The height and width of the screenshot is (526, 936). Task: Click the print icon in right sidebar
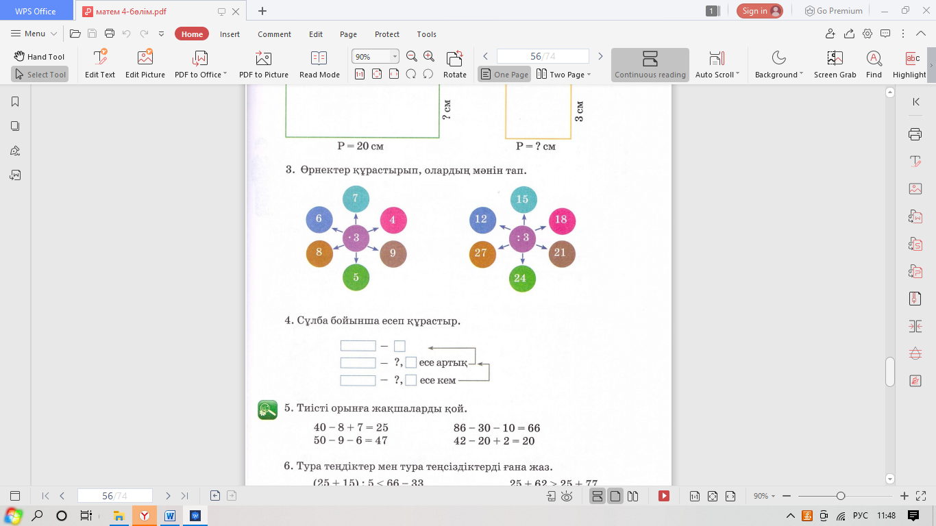point(915,134)
